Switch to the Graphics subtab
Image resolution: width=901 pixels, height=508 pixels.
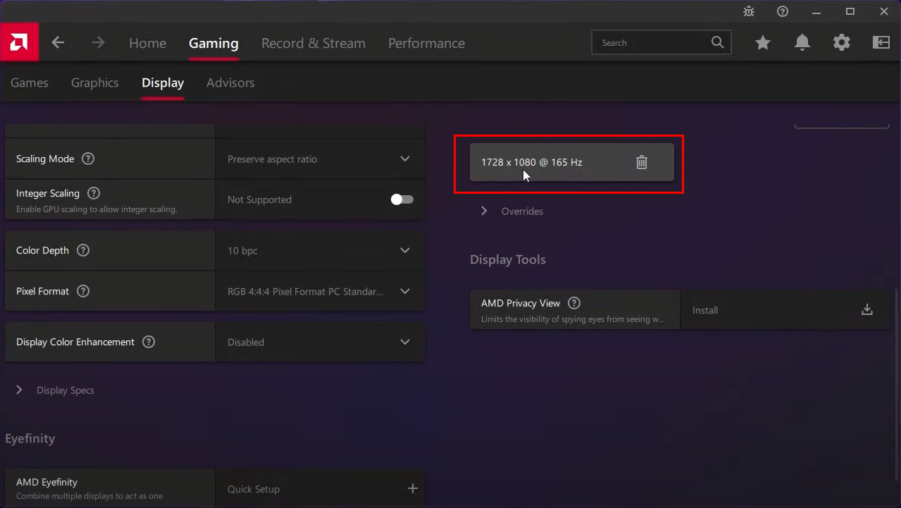click(x=94, y=82)
